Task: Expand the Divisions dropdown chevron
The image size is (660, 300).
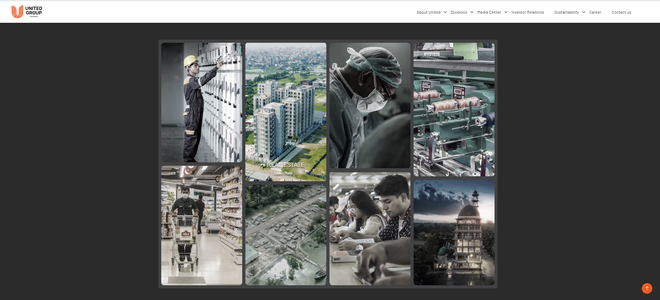Action: [x=472, y=12]
